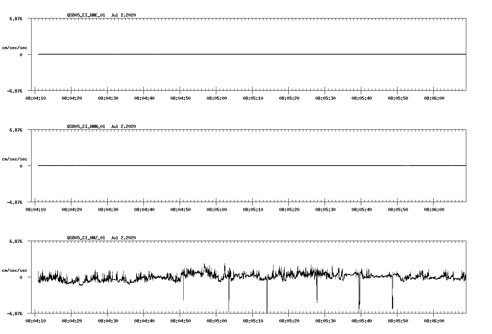This screenshot has width=492, height=334.
Task: Click the zero axis label of HNZ plot
Action: click(x=21, y=277)
